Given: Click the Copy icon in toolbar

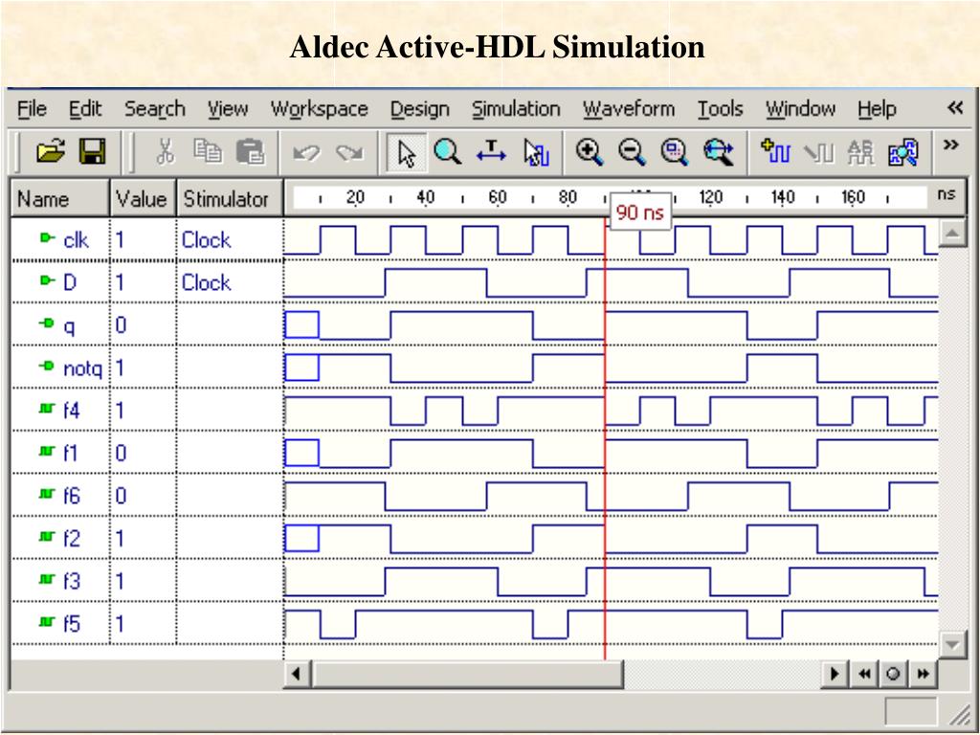Looking at the screenshot, I should click(x=208, y=152).
